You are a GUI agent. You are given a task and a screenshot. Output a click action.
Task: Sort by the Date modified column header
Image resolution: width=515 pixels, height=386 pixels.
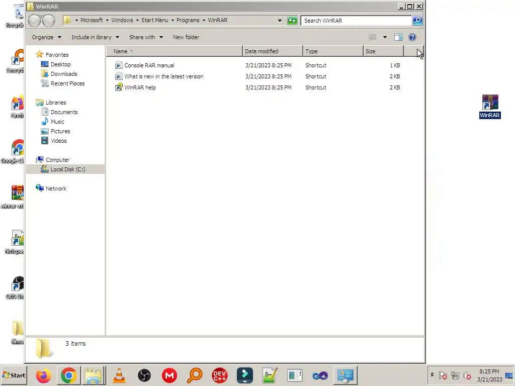pos(273,51)
